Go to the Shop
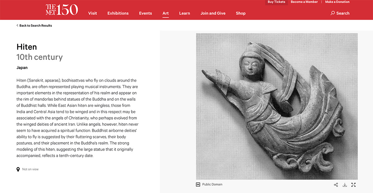This screenshot has height=193, width=373. click(241, 13)
